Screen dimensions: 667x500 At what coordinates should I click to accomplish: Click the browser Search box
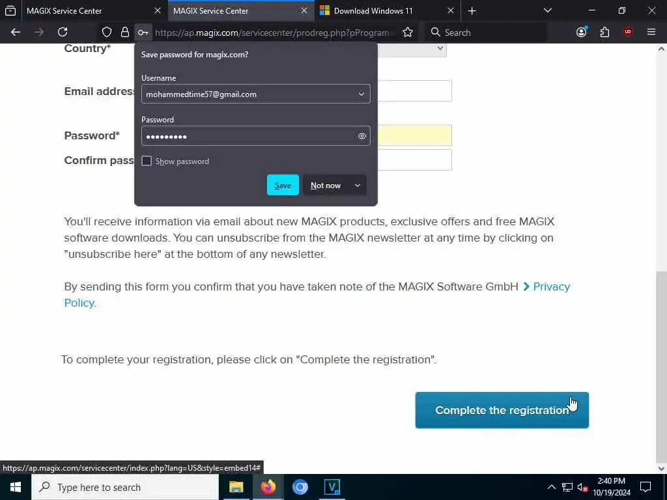point(486,33)
